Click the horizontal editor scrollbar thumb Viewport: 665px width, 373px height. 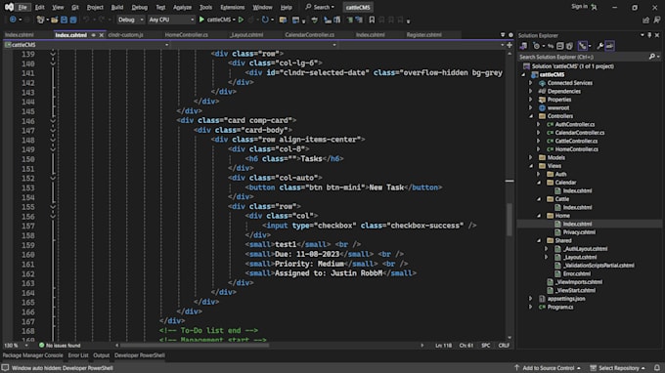pyautogui.click(x=195, y=346)
